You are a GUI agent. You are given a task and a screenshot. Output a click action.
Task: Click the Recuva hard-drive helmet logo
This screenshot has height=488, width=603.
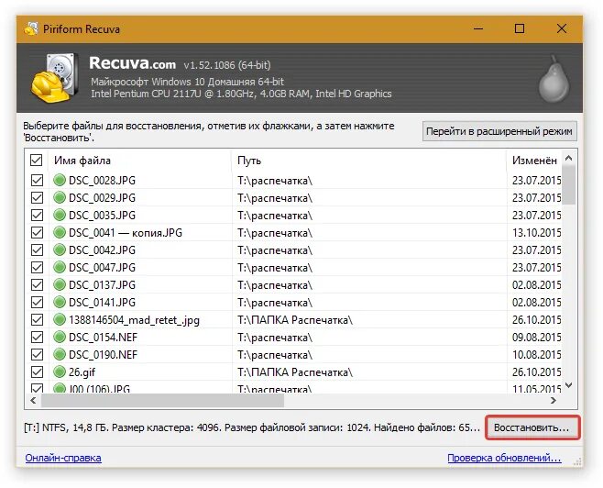click(x=55, y=78)
